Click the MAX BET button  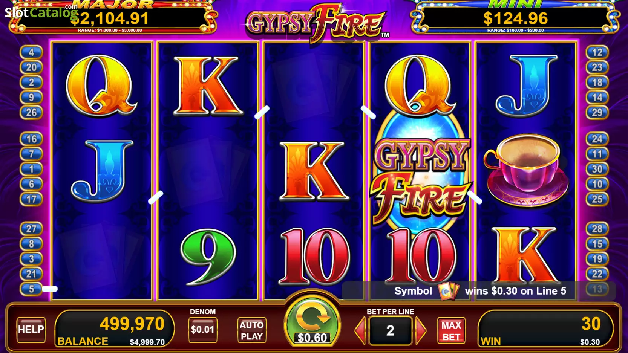451,330
